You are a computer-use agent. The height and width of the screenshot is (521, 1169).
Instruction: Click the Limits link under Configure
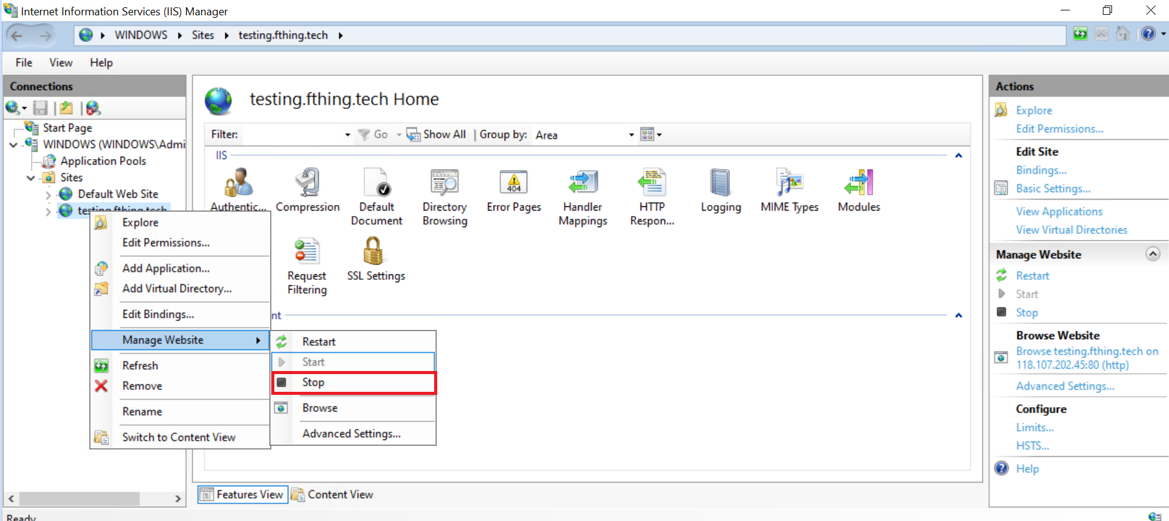click(x=1035, y=427)
